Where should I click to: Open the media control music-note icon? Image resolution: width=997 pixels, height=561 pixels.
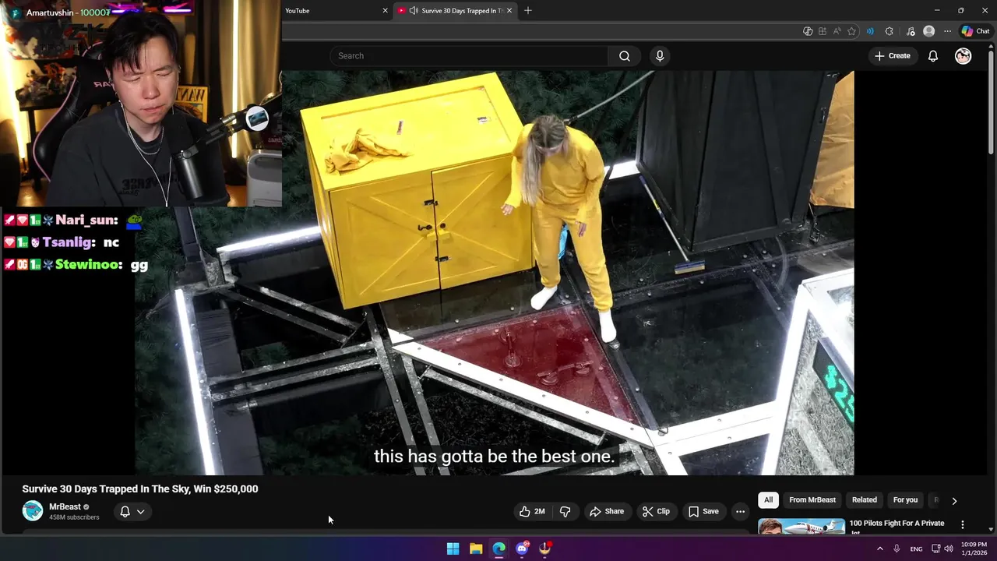pyautogui.click(x=911, y=31)
